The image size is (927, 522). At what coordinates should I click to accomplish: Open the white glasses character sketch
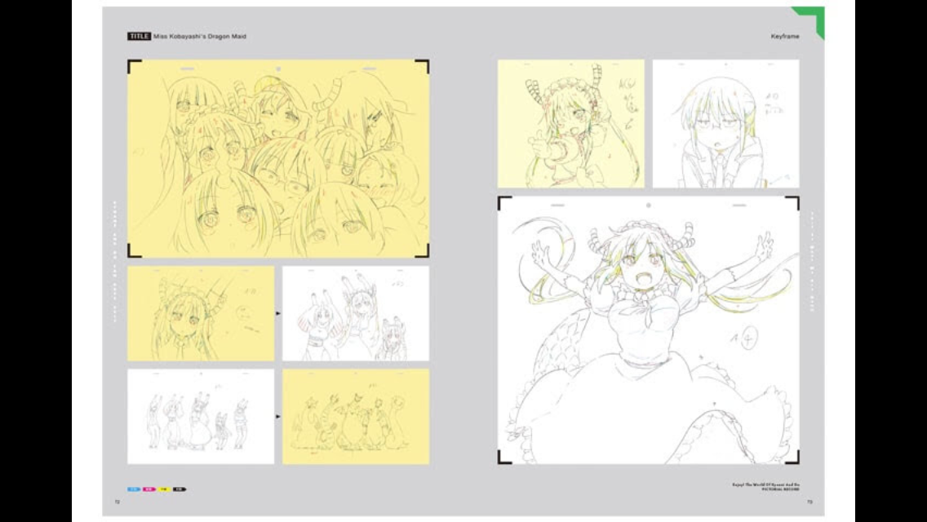pyautogui.click(x=726, y=123)
